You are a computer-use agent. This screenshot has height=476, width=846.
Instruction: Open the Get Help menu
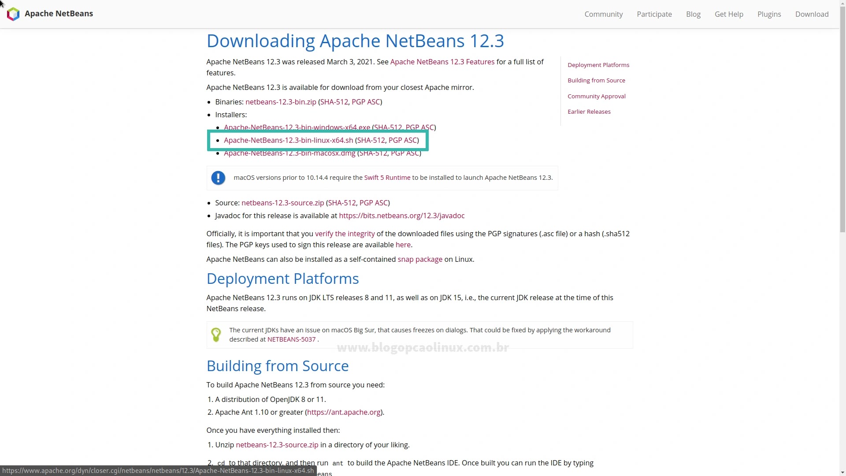[729, 14]
